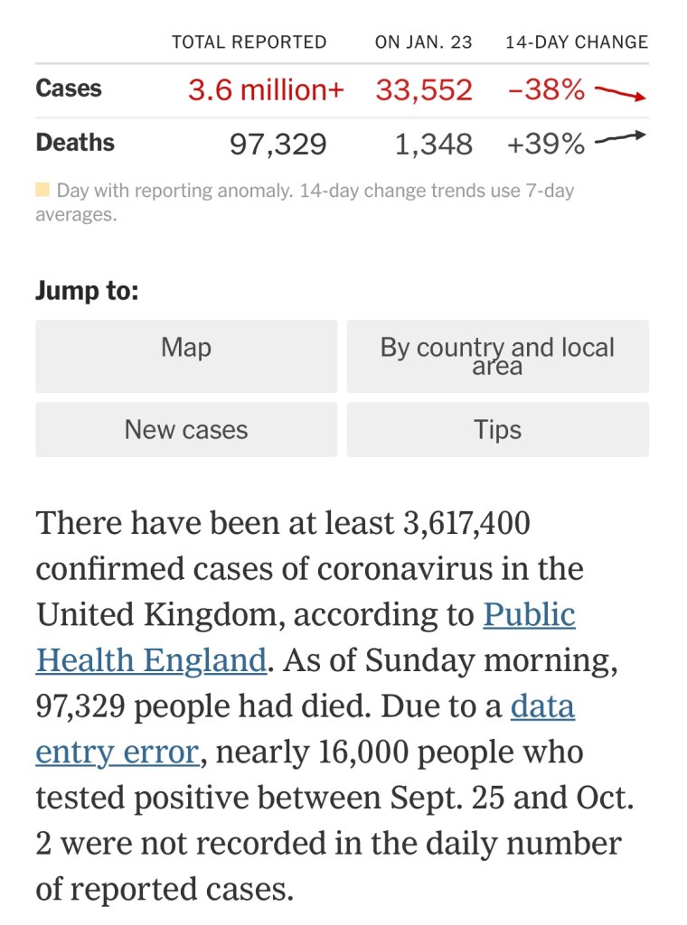Click the 1,348 daily deaths value
The width and height of the screenshot is (687, 925).
tap(434, 144)
